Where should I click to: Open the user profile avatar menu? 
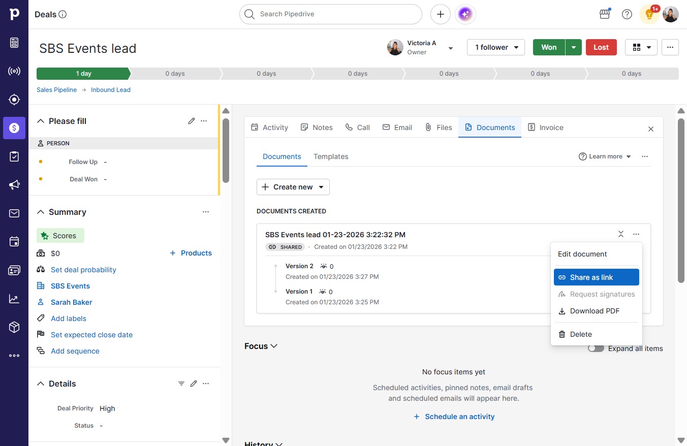pos(671,14)
